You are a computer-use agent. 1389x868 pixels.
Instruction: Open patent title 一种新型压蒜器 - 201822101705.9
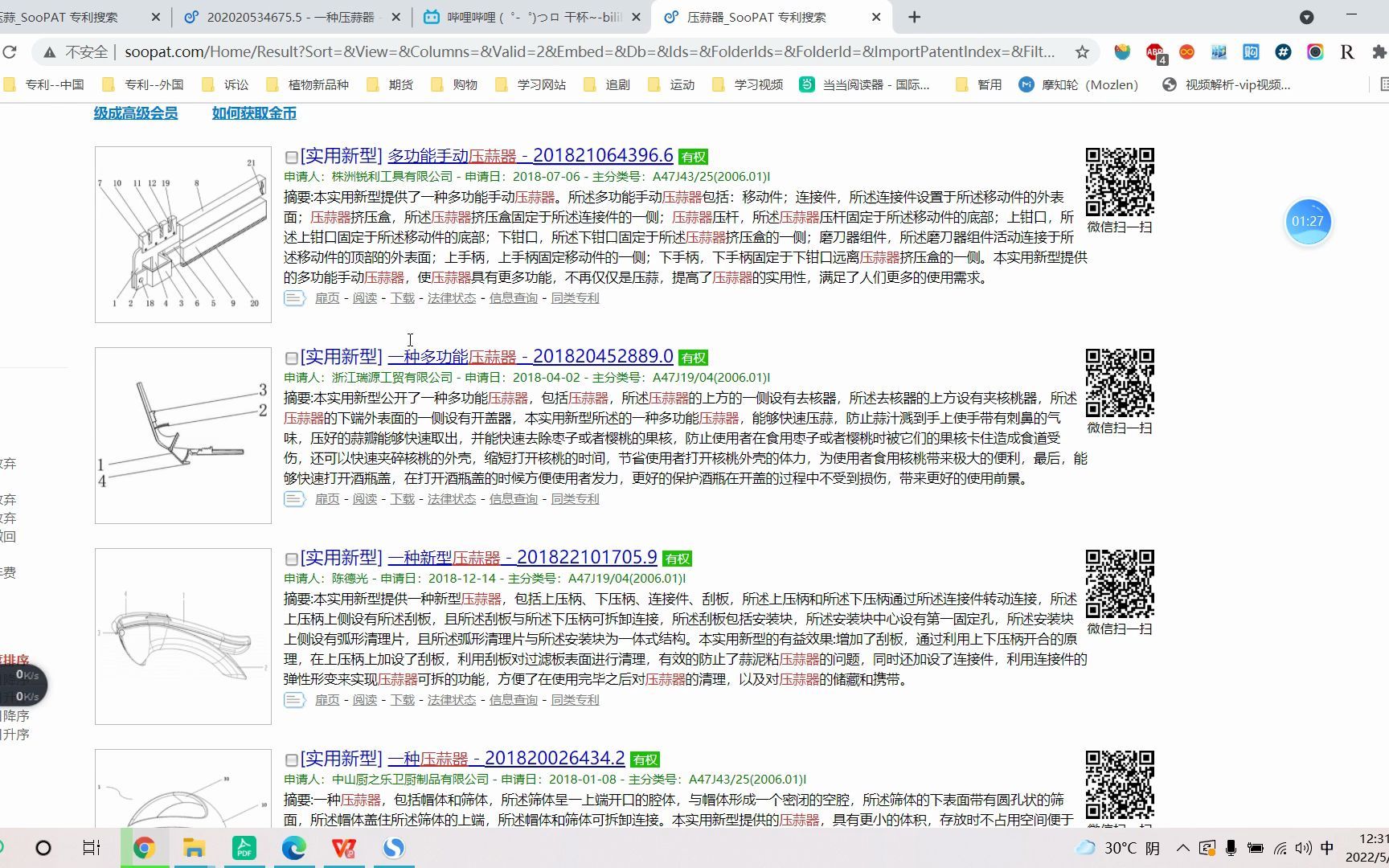point(522,558)
